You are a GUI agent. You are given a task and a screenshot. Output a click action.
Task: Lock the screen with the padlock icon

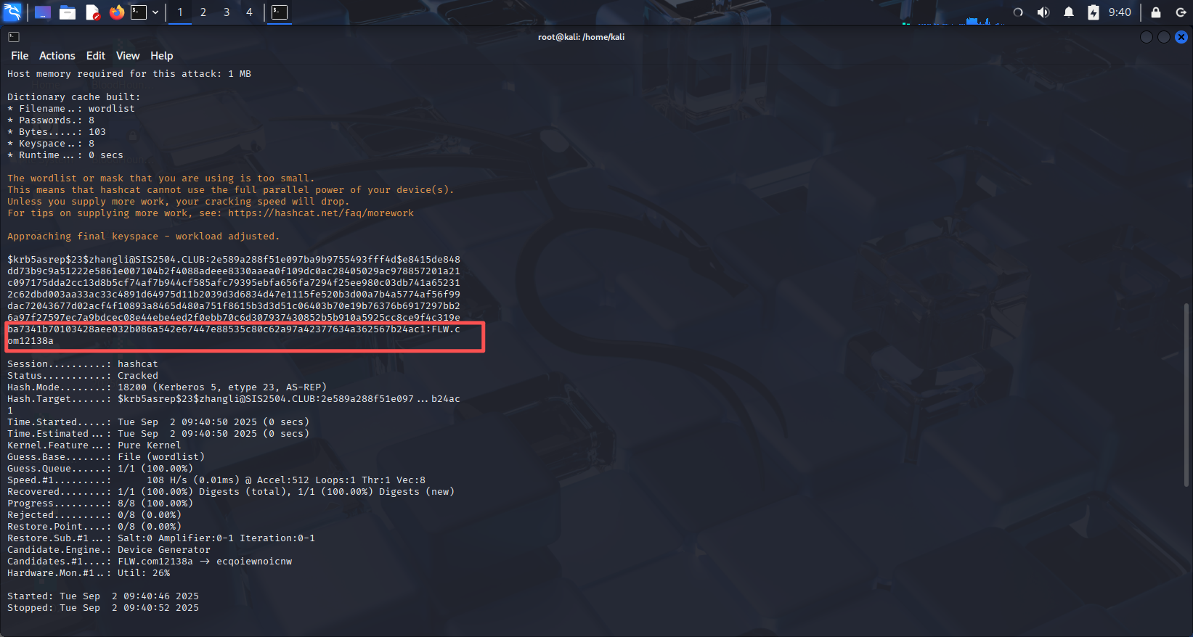click(x=1156, y=12)
